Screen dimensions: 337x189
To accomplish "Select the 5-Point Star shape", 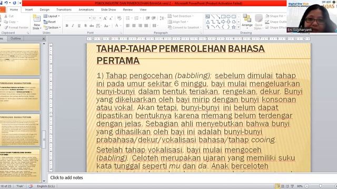I will coord(234,27).
